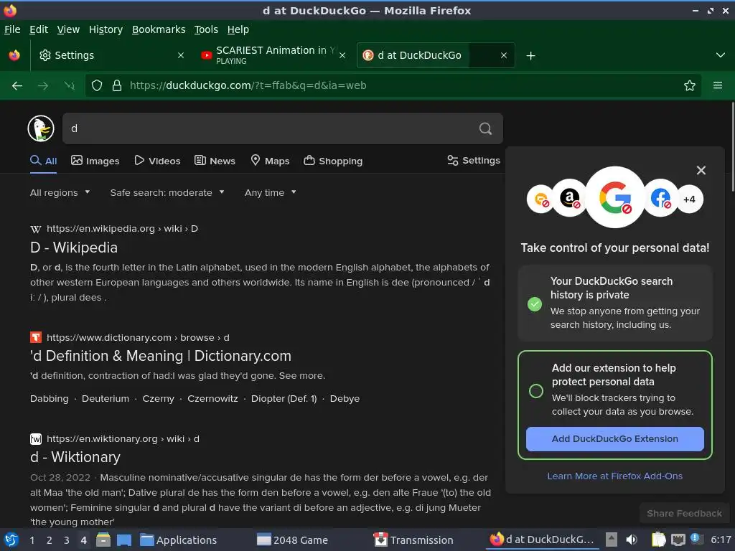Image resolution: width=735 pixels, height=551 pixels.
Task: Click the Dictionary.com favicon next to result
Action: 36,337
